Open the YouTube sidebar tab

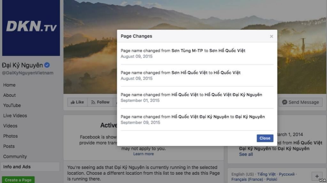[x=12, y=105]
